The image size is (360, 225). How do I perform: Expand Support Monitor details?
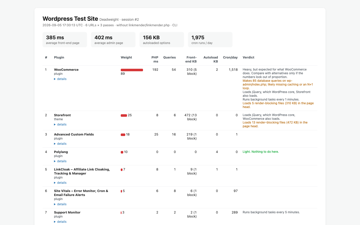pos(60,222)
